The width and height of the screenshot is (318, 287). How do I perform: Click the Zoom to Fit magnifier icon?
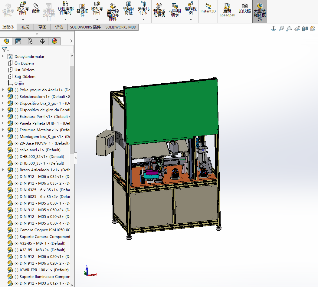point(281,28)
